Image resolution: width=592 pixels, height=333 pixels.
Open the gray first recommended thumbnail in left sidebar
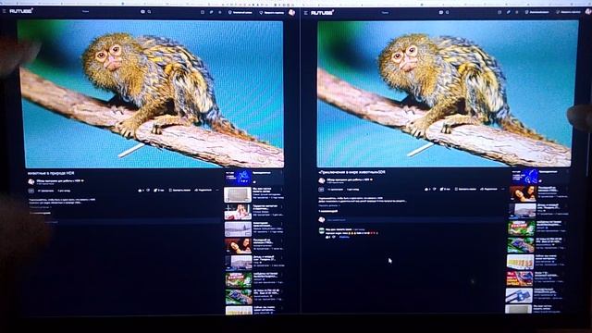point(238,195)
